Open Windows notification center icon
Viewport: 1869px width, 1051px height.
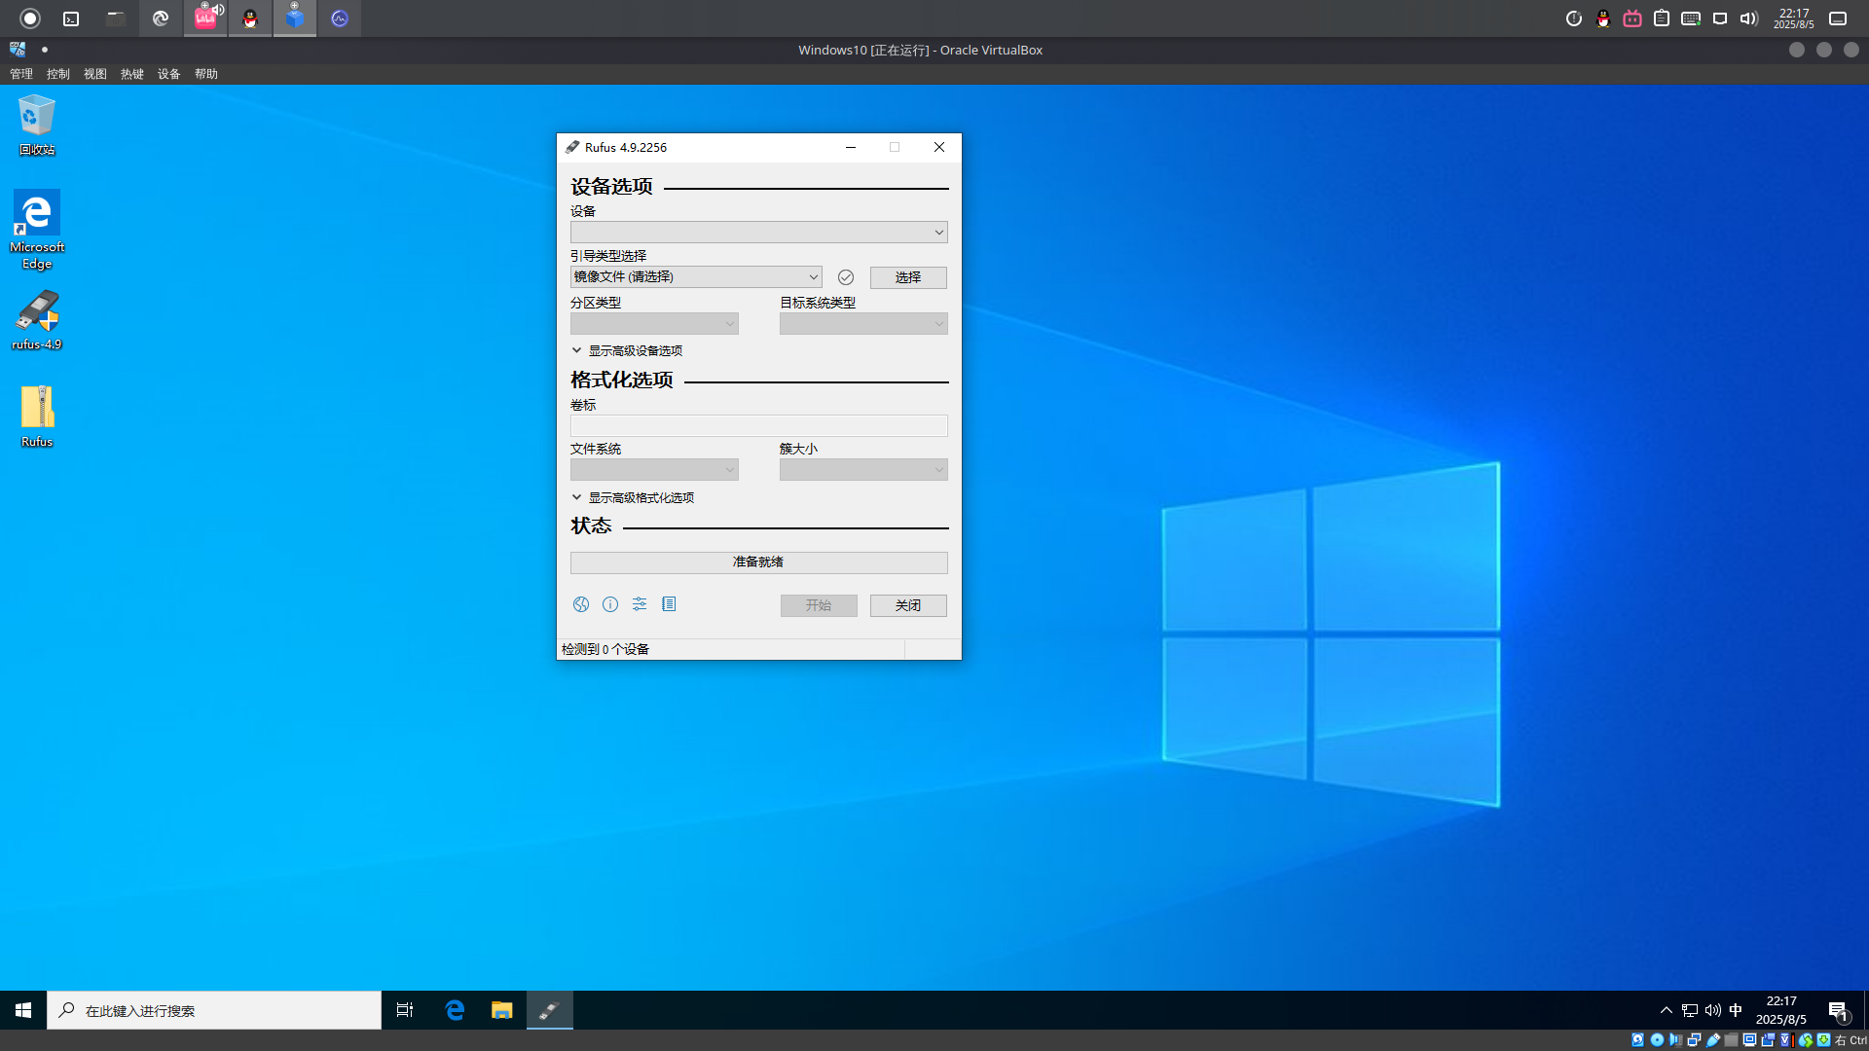[x=1838, y=1011]
